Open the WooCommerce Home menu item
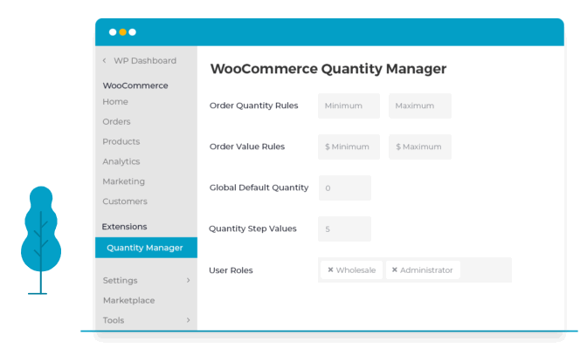587x348 pixels. (x=115, y=102)
